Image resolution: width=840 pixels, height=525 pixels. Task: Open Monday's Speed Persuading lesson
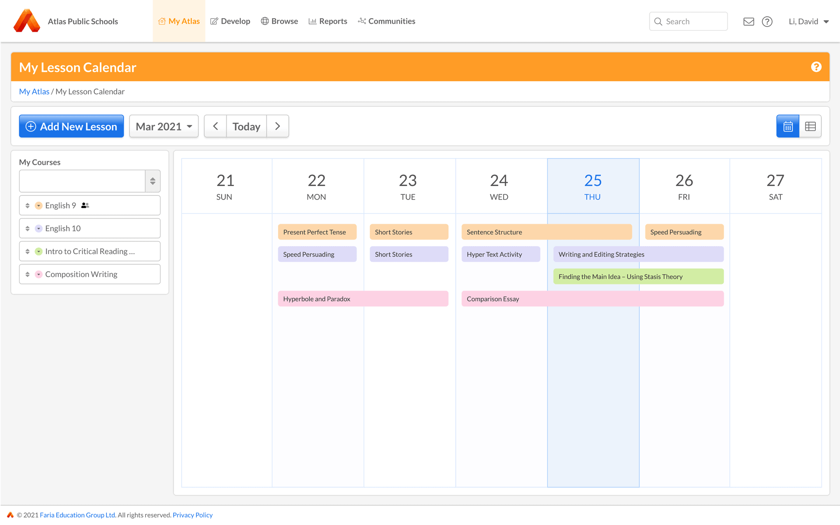tap(317, 254)
